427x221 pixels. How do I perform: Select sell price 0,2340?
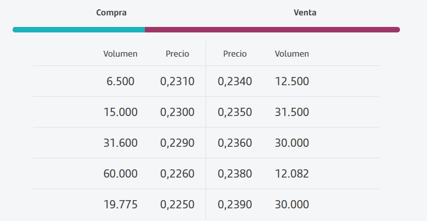point(235,81)
